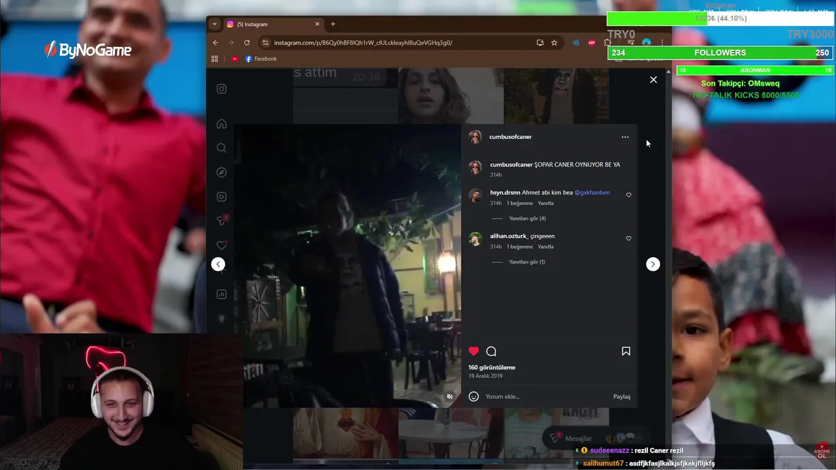Open the @gxkhanben mention link
Screen dimensions: 836x470
(x=592, y=193)
